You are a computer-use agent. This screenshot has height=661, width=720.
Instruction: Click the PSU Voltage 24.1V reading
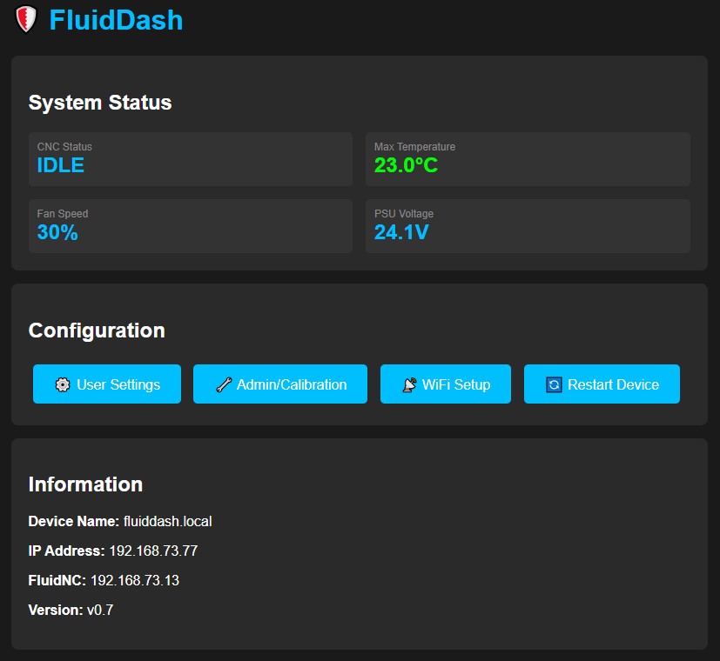[x=401, y=232]
